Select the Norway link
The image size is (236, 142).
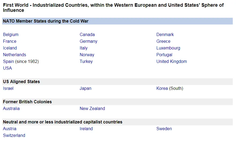tap(87, 55)
